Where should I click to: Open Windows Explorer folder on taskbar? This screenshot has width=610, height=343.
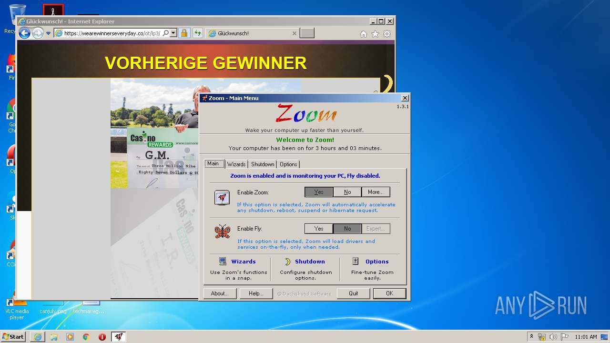pyautogui.click(x=54, y=337)
